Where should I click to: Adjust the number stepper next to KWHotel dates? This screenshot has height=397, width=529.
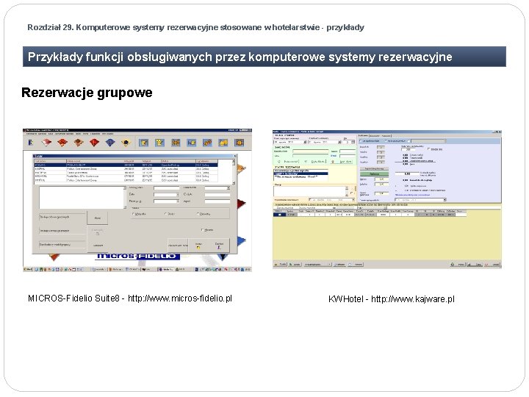coord(353,142)
